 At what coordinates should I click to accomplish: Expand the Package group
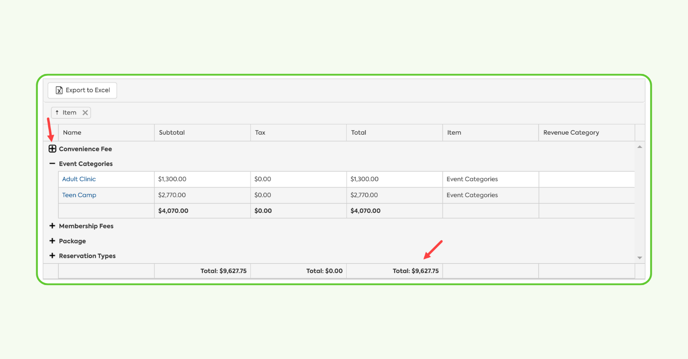(x=52, y=241)
